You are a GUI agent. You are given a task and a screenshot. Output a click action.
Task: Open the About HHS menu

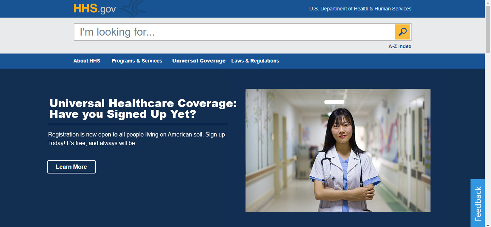[87, 61]
